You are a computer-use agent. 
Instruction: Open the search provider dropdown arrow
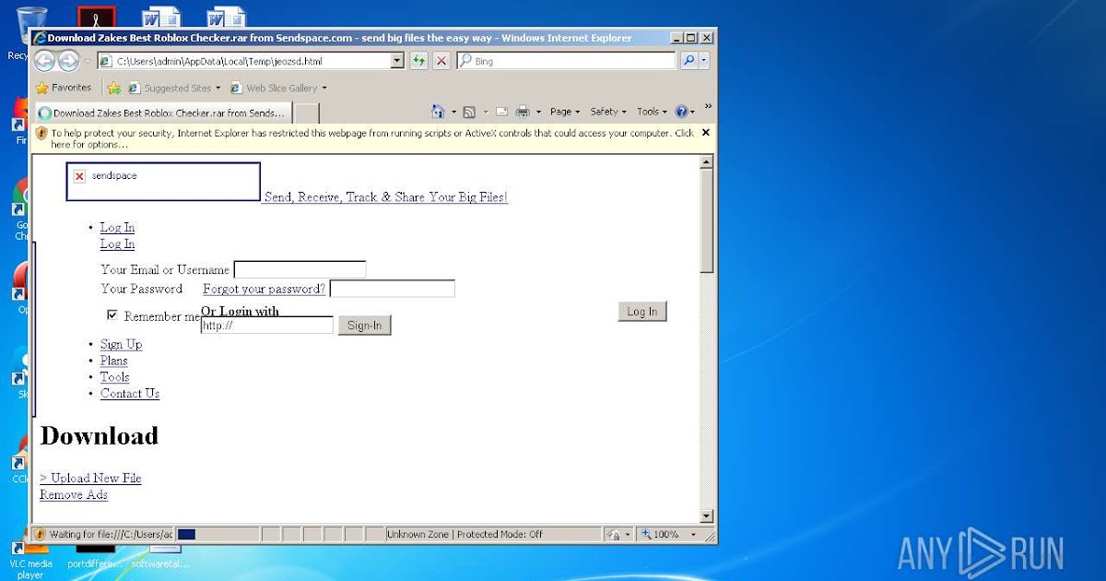(704, 61)
